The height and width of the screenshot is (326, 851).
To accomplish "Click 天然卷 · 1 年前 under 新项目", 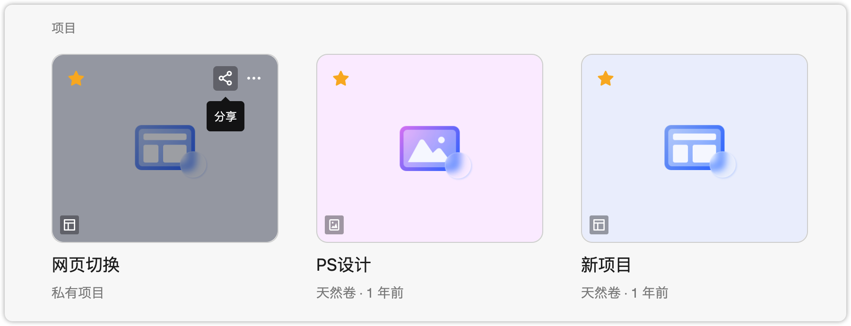I will click(625, 293).
